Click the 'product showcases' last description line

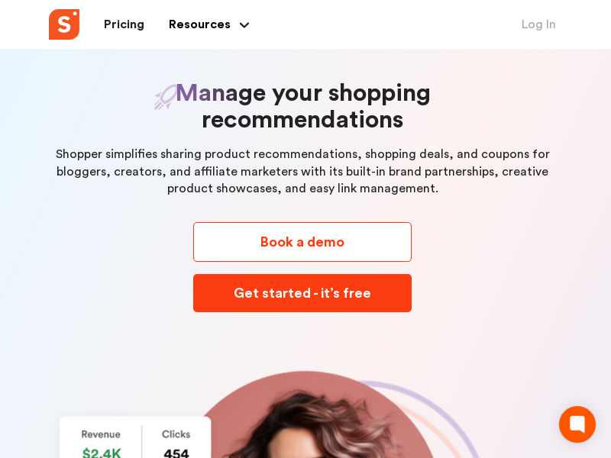302,189
